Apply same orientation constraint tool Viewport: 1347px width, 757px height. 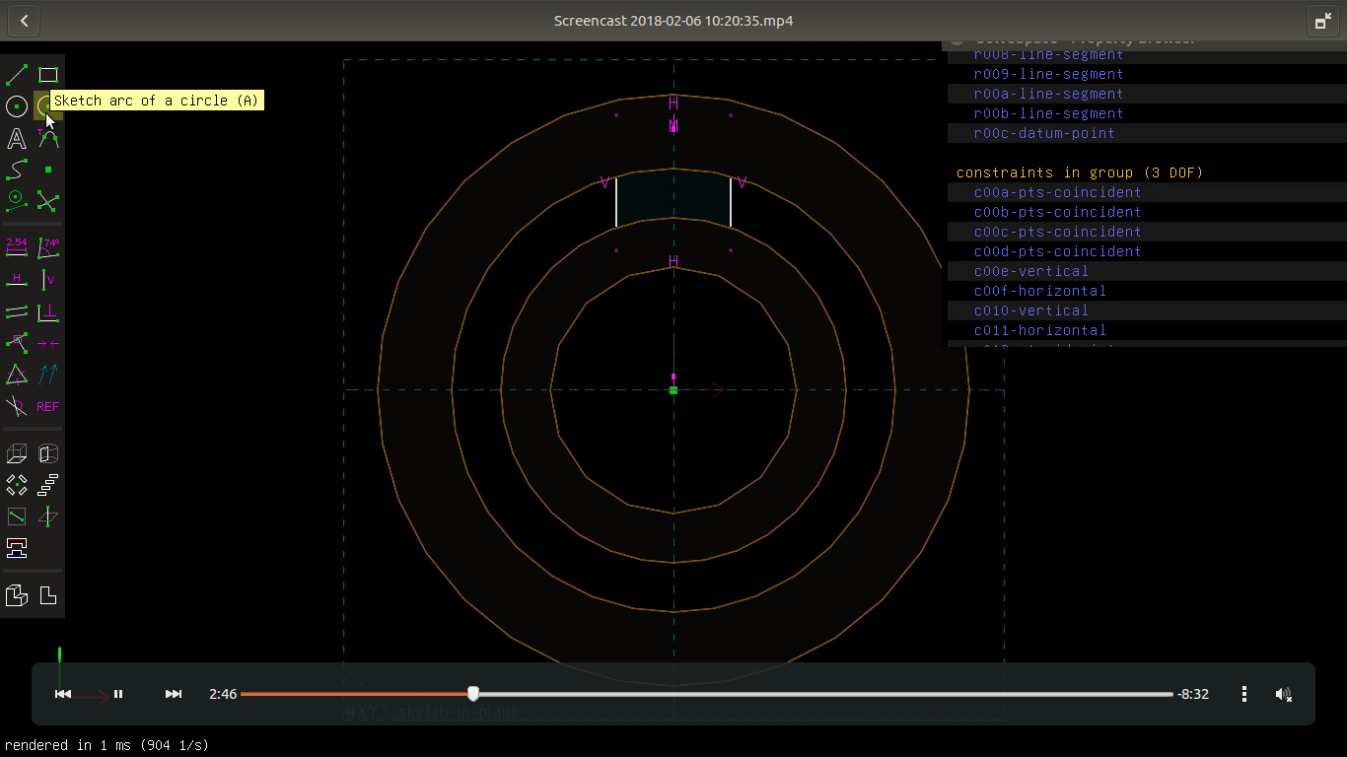[48, 375]
